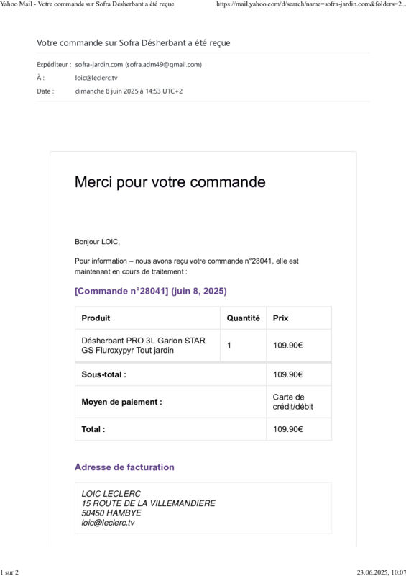The image size is (406, 576).
Task: Click the Quantité column header
Action: click(243, 318)
